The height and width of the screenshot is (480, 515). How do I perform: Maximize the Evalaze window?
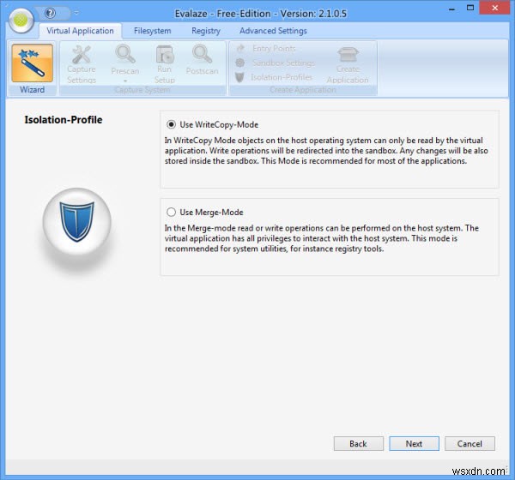470,8
